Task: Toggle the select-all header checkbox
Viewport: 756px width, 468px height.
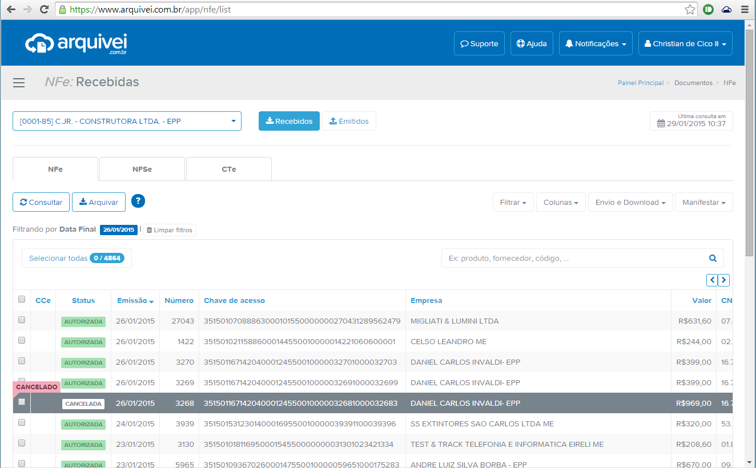Action: click(x=22, y=299)
